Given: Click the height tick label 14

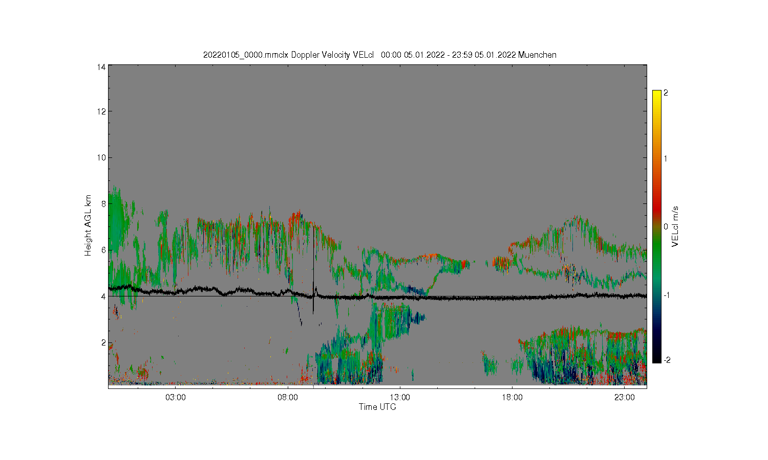Looking at the screenshot, I should (x=102, y=67).
